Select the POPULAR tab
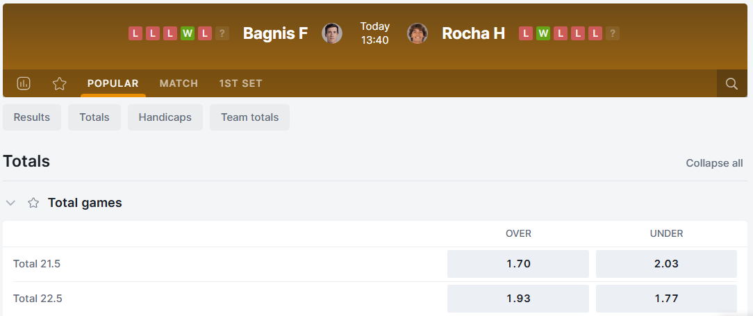The height and width of the screenshot is (316, 753). (113, 83)
